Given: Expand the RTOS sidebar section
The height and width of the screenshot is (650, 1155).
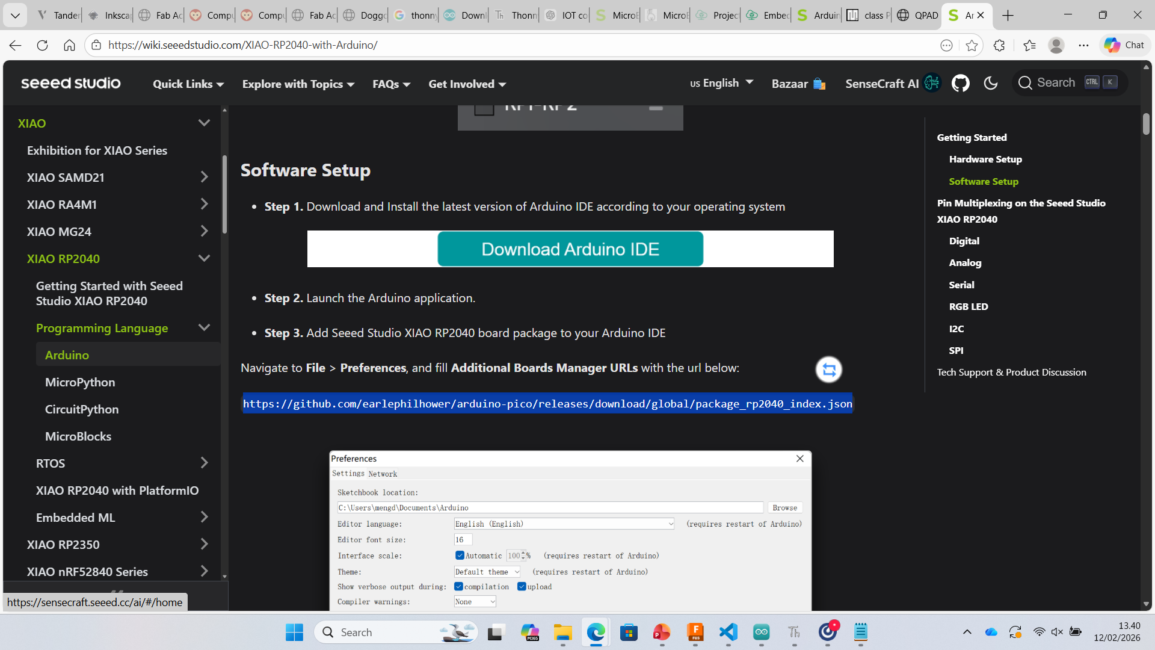Looking at the screenshot, I should (204, 463).
